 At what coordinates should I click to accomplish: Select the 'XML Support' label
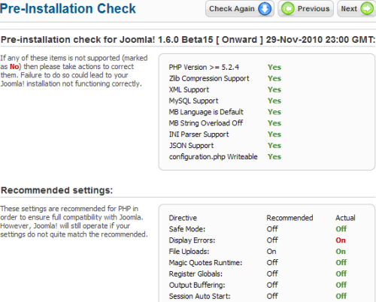click(x=189, y=89)
